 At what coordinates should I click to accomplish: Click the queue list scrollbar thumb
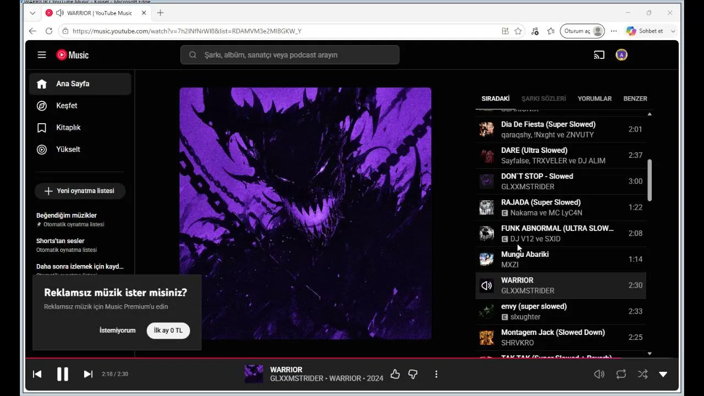point(650,180)
